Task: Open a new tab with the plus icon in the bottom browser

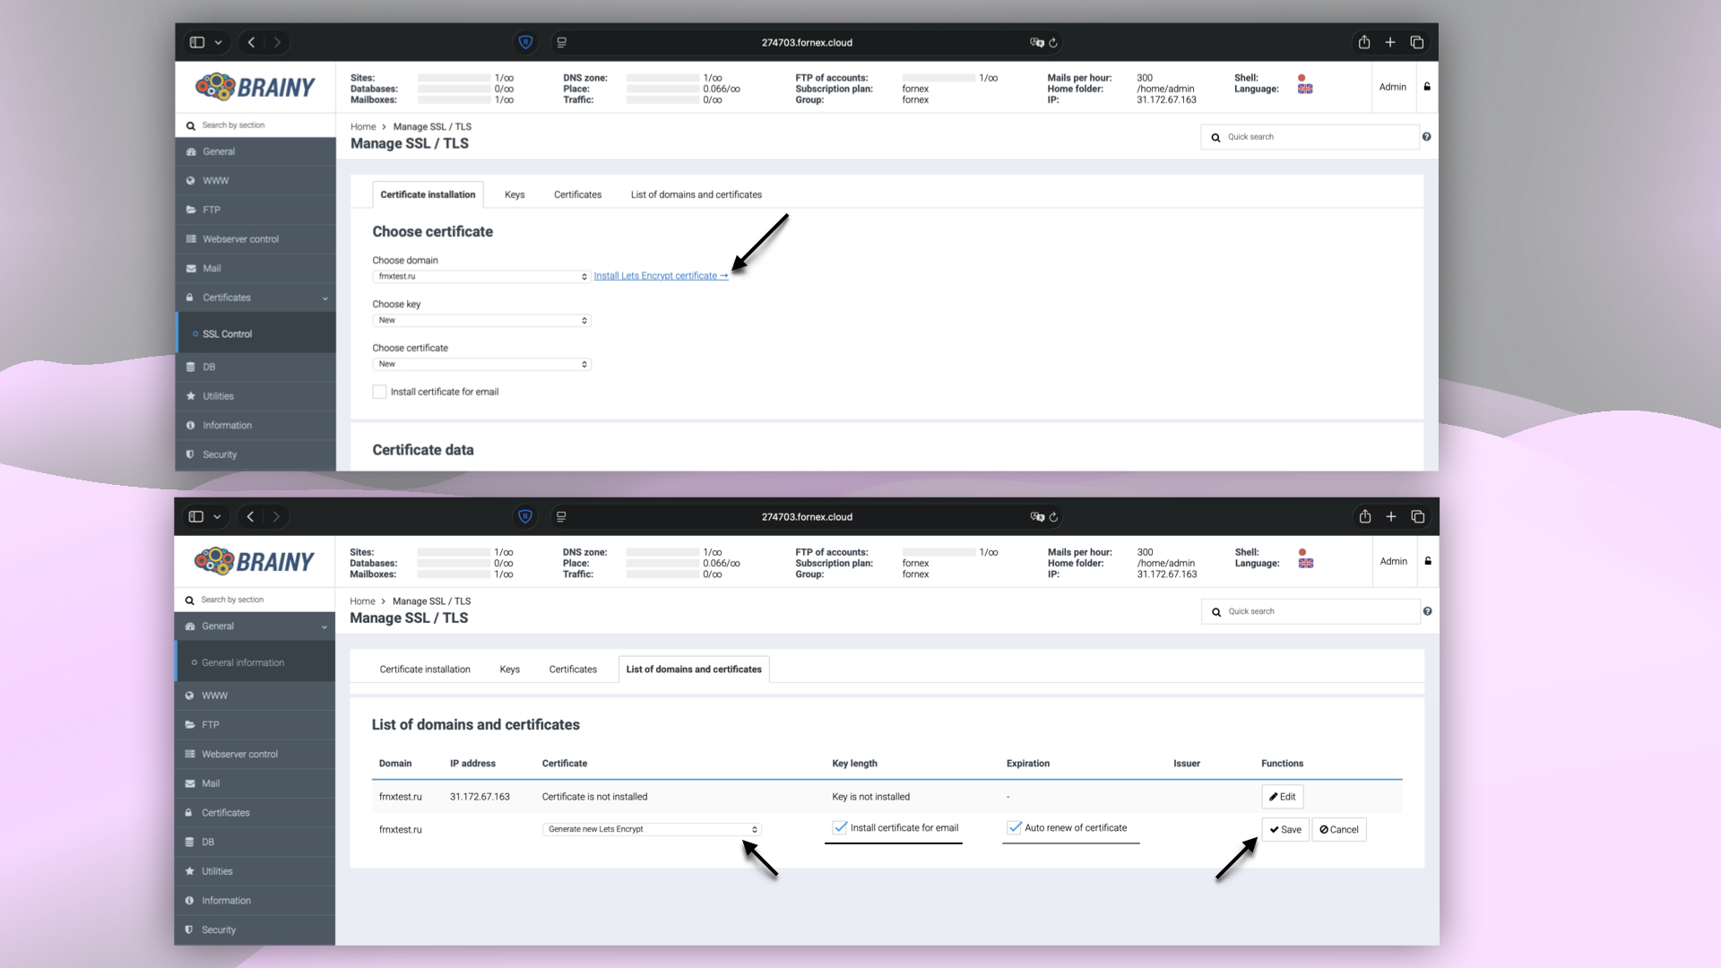Action: click(x=1391, y=516)
